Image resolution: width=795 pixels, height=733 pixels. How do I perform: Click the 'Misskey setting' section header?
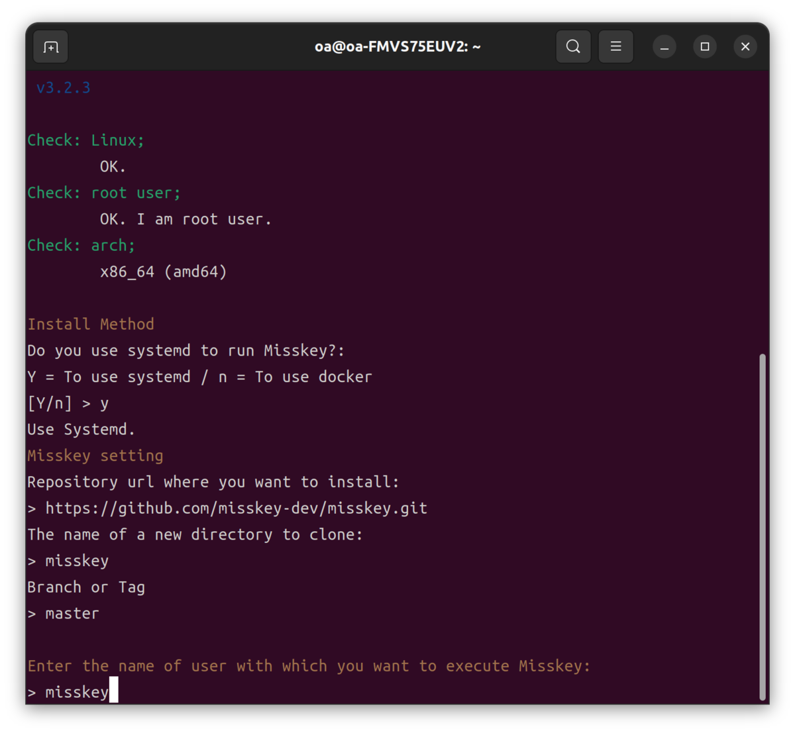pyautogui.click(x=95, y=456)
